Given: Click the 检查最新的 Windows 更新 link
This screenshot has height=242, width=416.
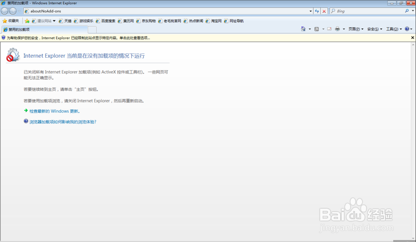Looking at the screenshot, I should pos(54,111).
